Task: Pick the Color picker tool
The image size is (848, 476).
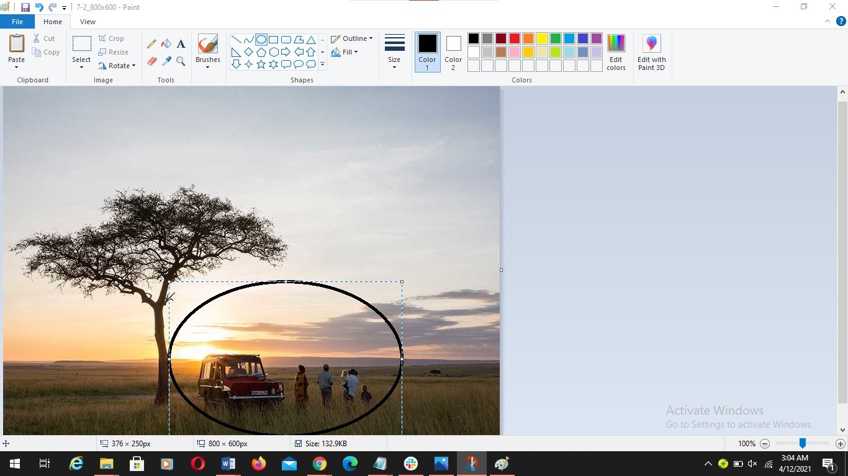Action: coord(166,61)
